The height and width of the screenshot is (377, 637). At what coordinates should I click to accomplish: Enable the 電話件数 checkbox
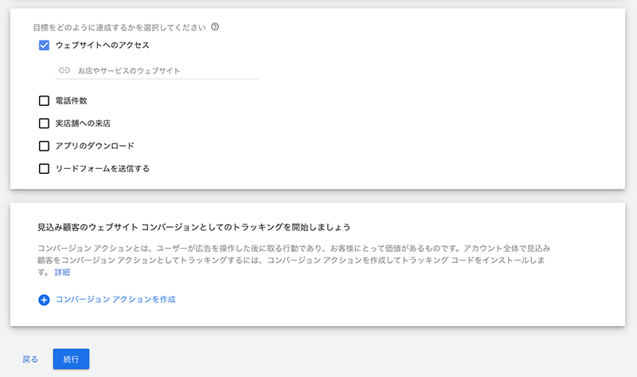click(44, 100)
